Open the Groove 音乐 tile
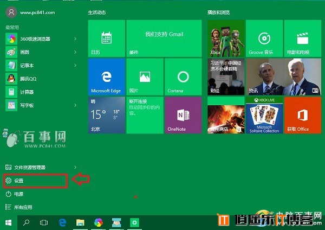Viewport: 325px width, 230px height. (x=264, y=39)
